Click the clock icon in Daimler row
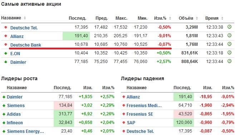 [x=229, y=61]
